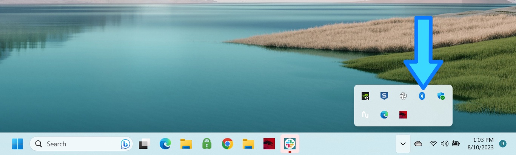Image resolution: width=516 pixels, height=155 pixels.
Task: Open the Windows Security shield icon
Action: coord(441,96)
